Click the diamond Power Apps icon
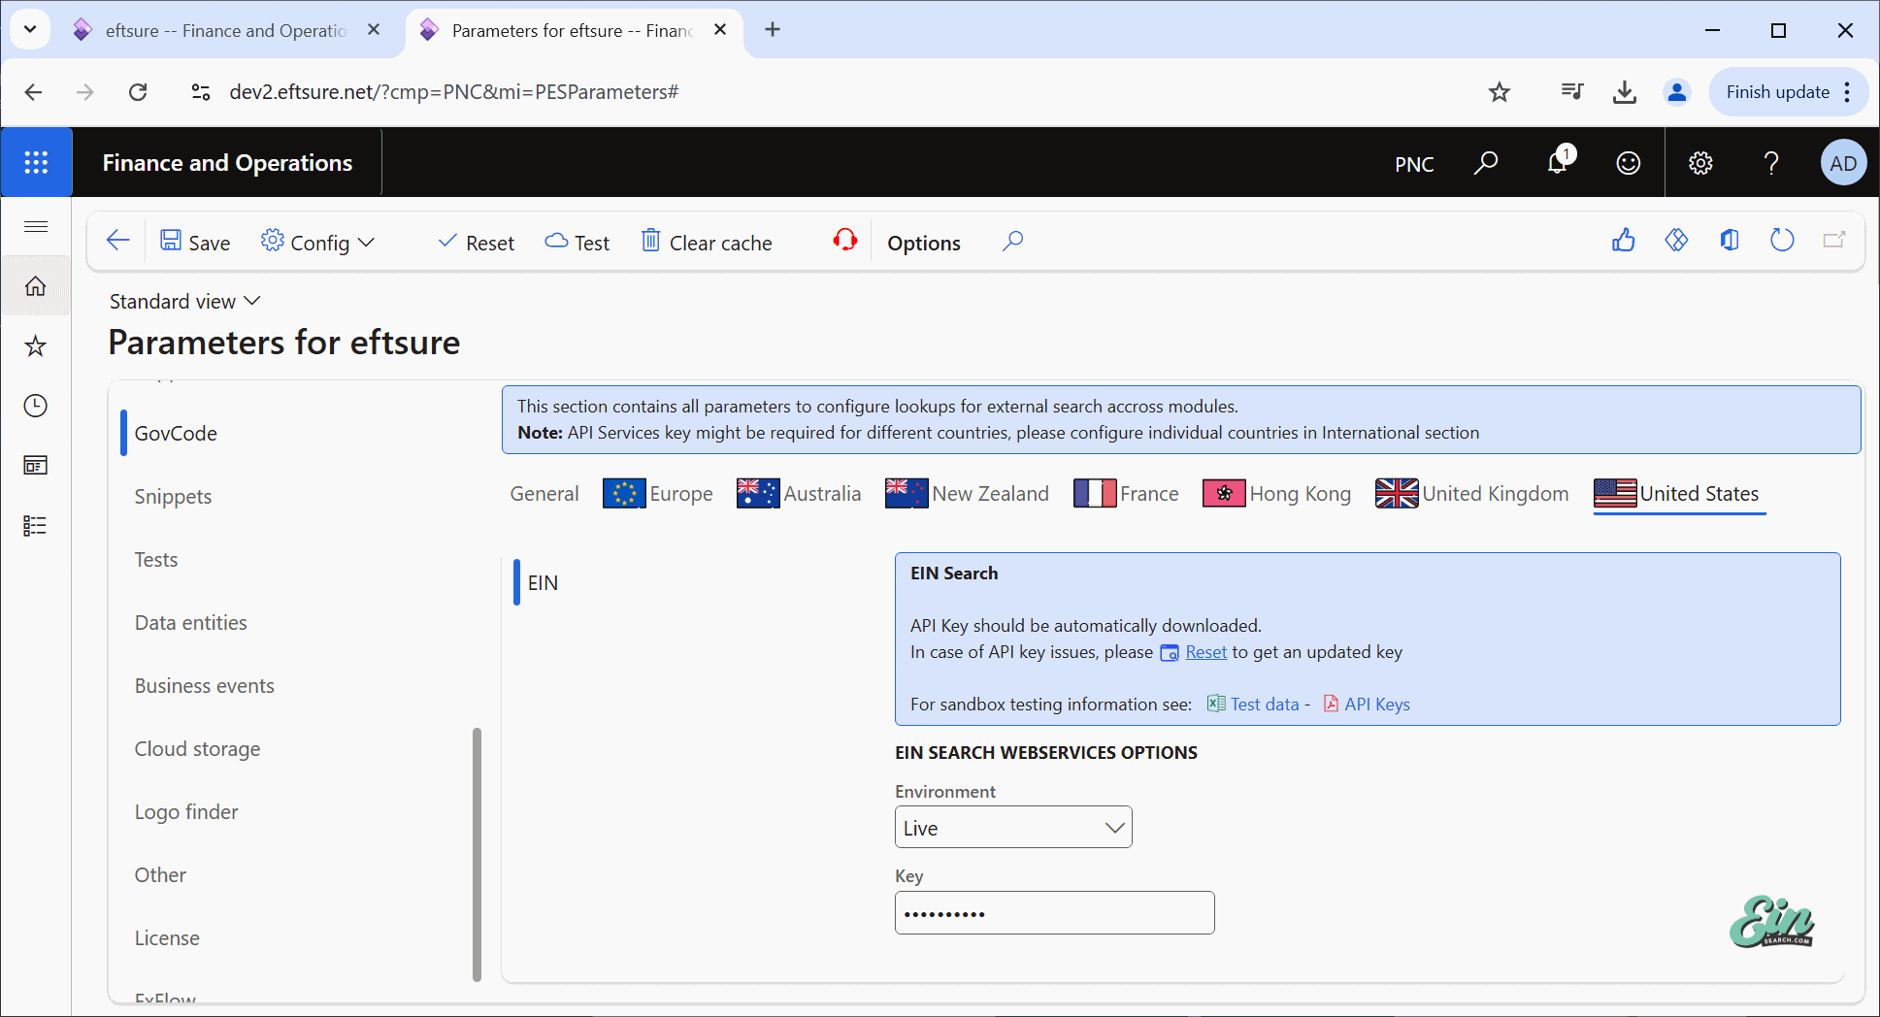Image resolution: width=1880 pixels, height=1017 pixels. click(1676, 241)
